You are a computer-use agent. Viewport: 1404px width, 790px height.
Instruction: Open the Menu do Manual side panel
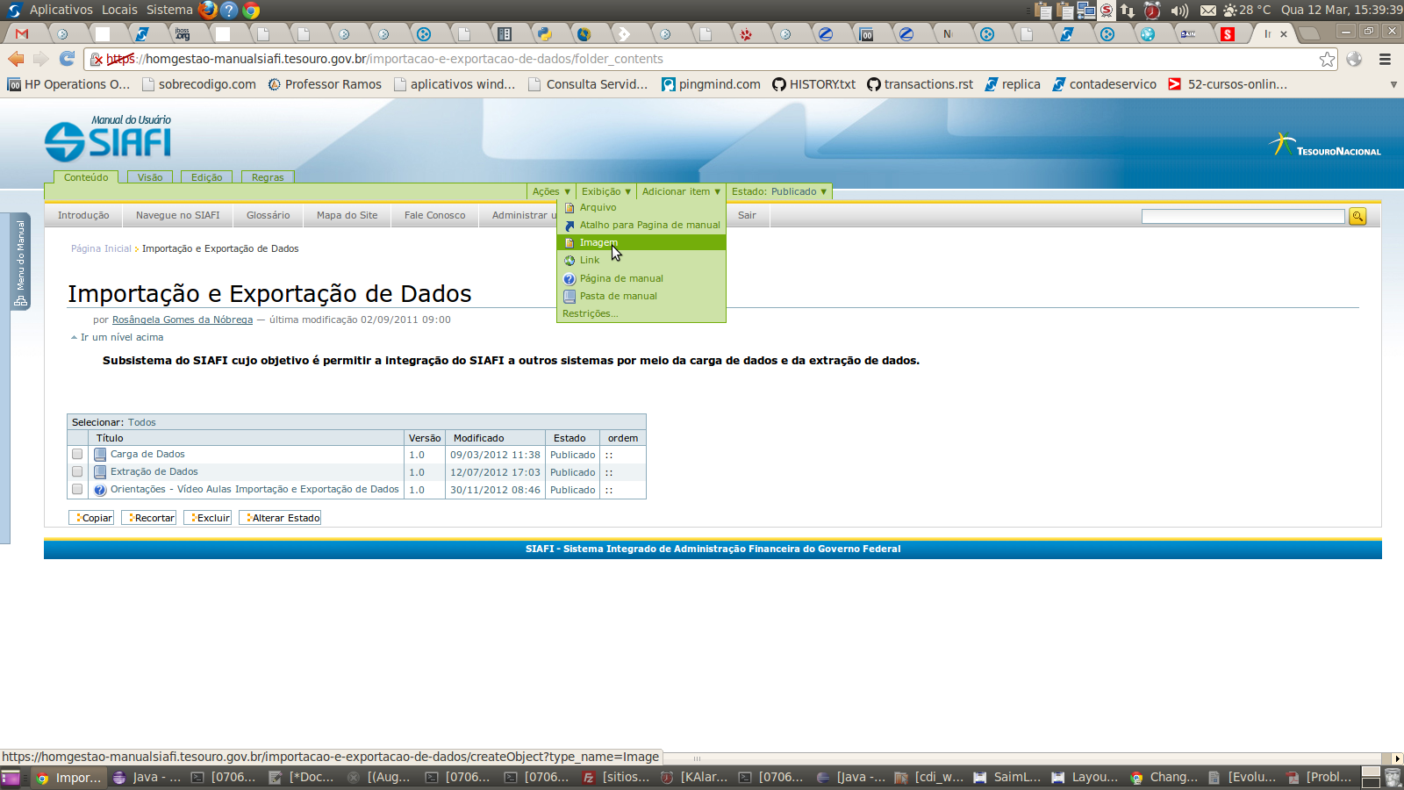click(20, 261)
